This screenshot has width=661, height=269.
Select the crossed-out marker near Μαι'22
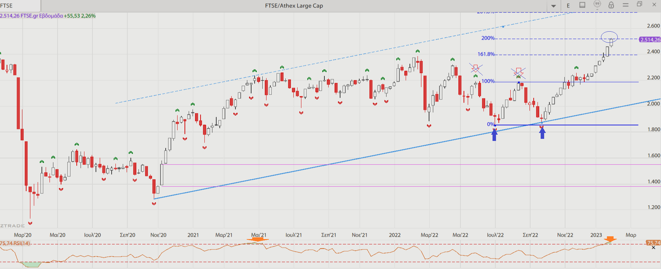coord(476,69)
